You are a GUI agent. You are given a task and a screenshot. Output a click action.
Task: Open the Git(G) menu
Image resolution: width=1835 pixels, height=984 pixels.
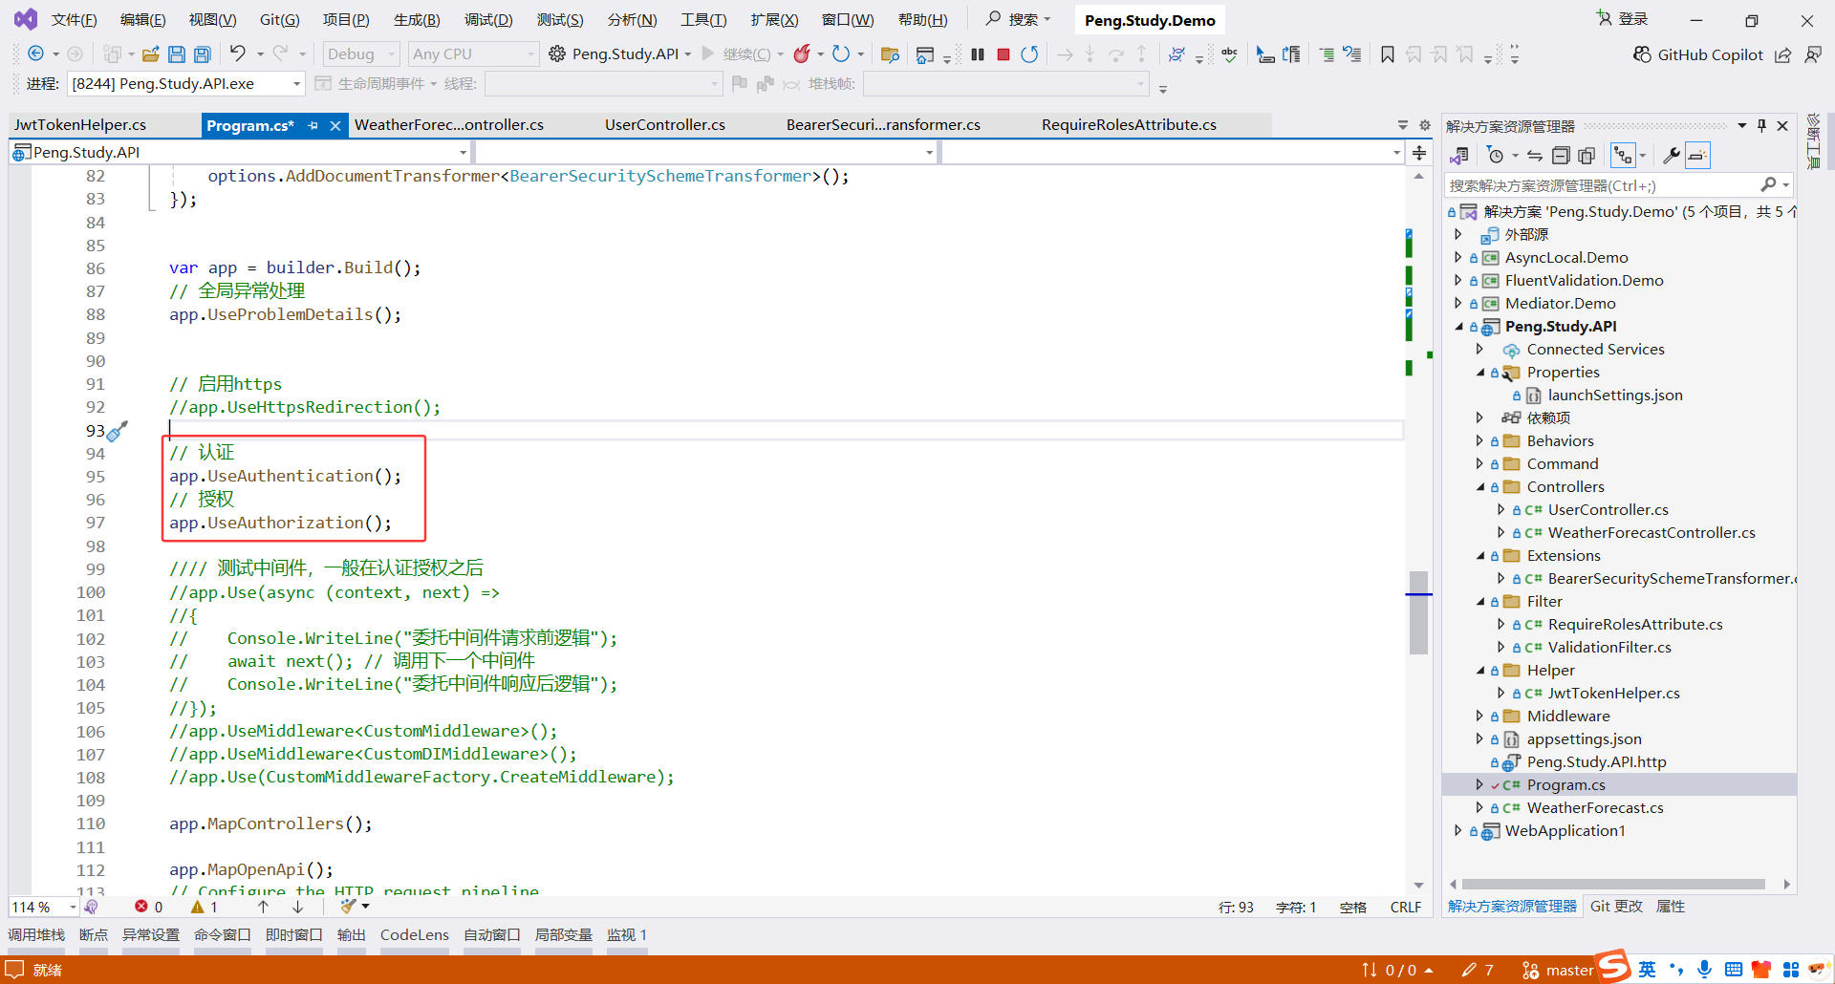click(x=279, y=19)
